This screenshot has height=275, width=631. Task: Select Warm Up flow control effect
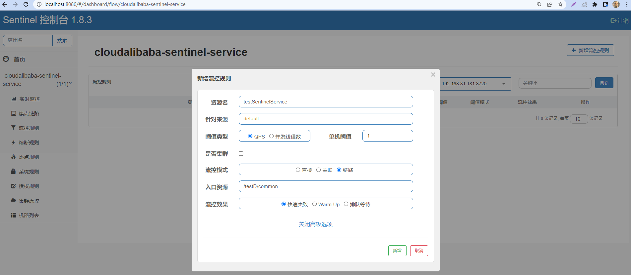tap(314, 204)
